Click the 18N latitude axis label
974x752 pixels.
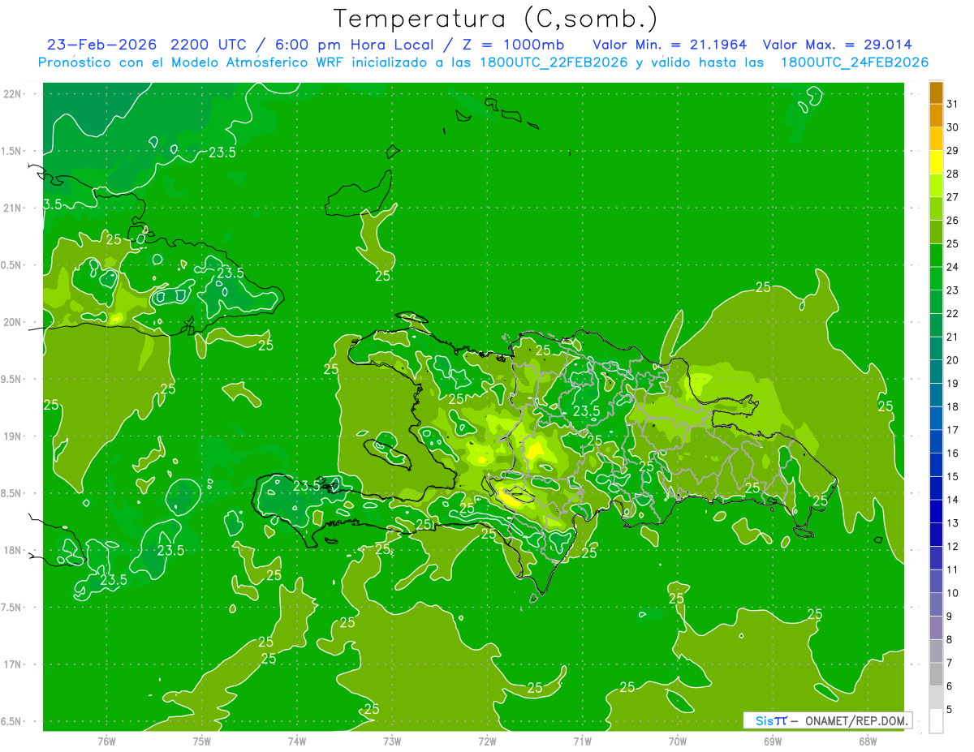13,550
